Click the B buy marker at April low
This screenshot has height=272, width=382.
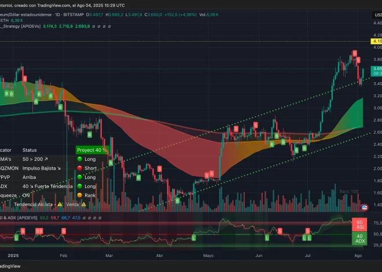[178, 201]
